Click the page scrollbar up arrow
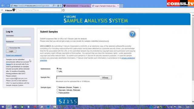This screenshot has width=194, height=109. [x=193, y=15]
